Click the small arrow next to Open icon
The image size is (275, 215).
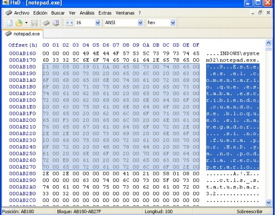[26, 23]
